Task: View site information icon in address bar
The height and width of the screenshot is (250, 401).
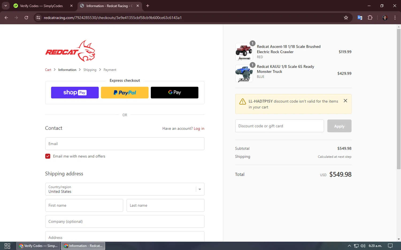Action: click(x=38, y=18)
